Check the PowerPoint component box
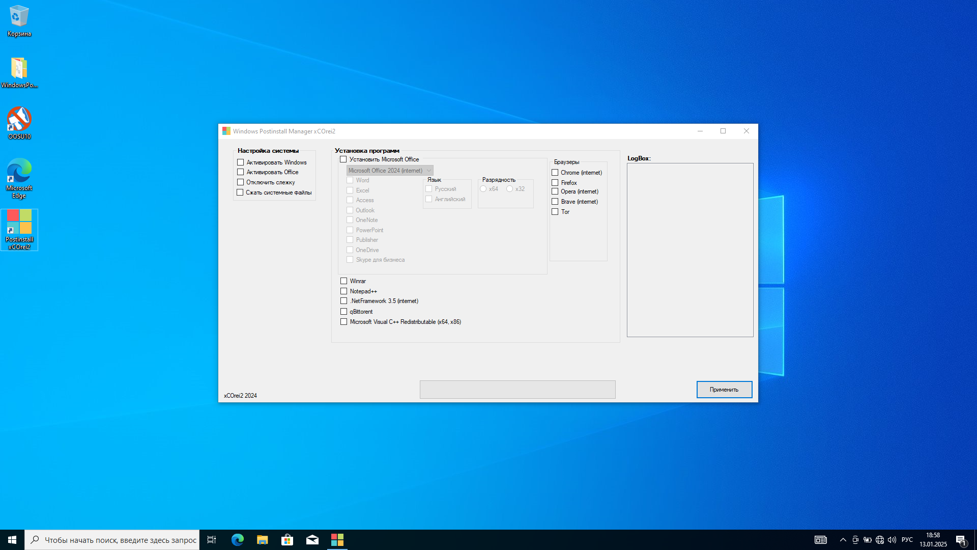The width and height of the screenshot is (977, 550). [x=350, y=230]
